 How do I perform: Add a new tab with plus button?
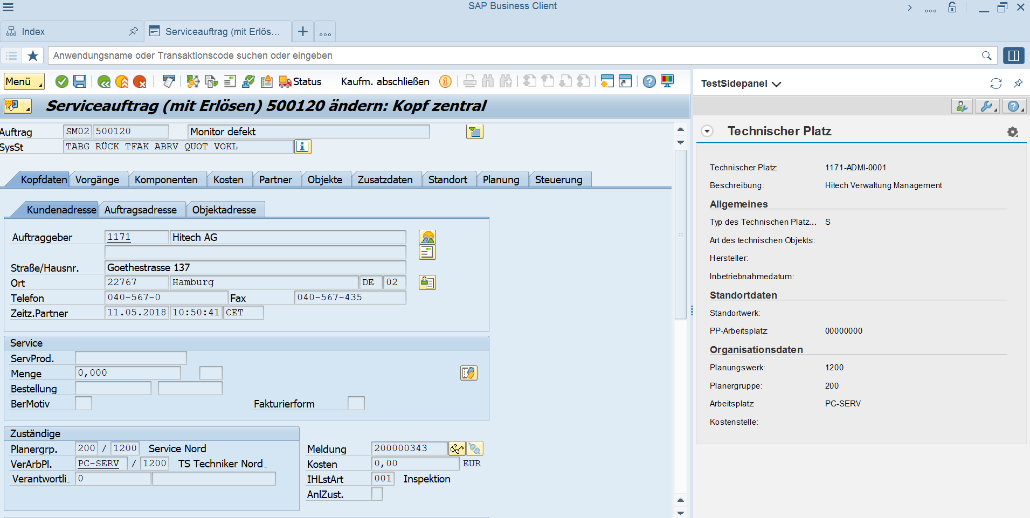tap(303, 32)
